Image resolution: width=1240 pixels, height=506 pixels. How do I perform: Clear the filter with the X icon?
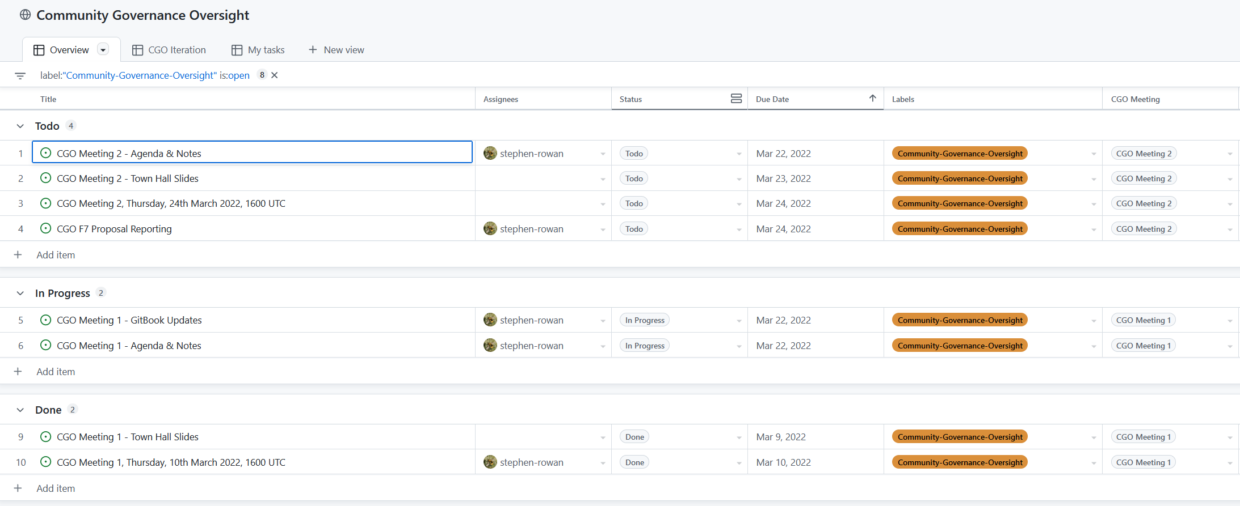point(275,75)
